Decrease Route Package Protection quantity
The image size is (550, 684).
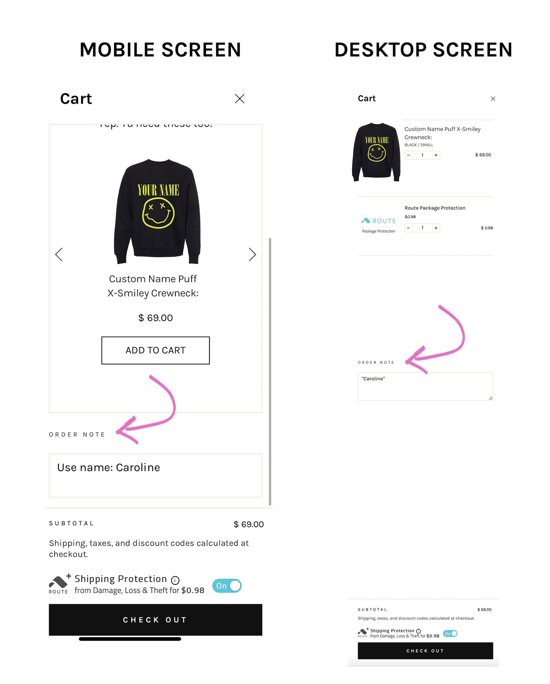[x=409, y=228]
